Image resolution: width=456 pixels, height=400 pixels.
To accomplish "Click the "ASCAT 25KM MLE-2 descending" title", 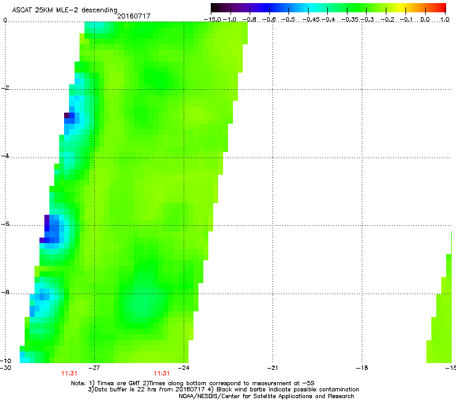I will click(65, 10).
